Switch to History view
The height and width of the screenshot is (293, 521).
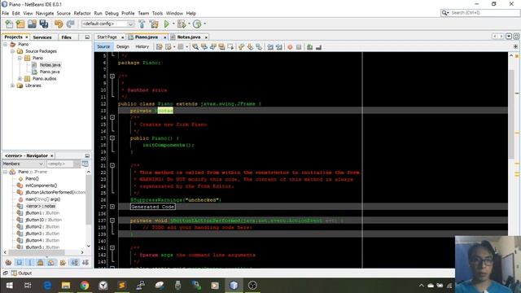[142, 47]
